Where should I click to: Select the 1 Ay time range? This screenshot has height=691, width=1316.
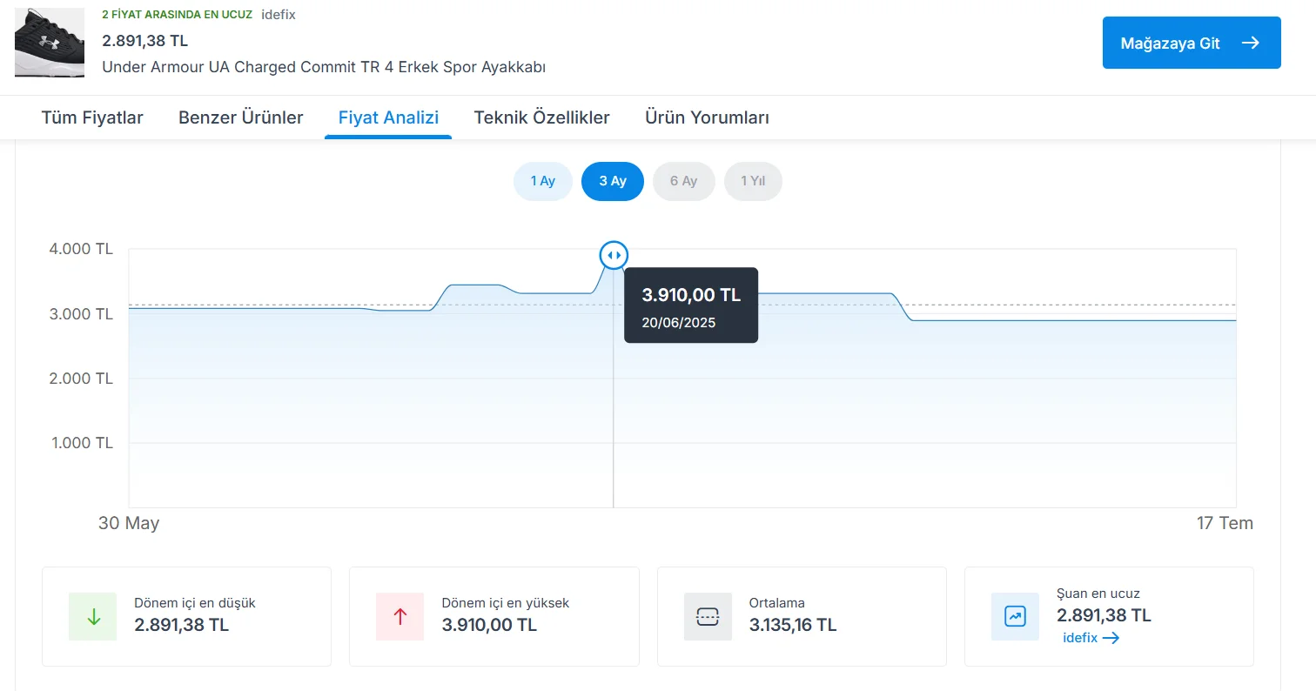[543, 182]
